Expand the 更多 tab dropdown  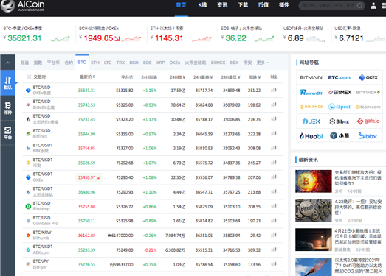pyautogui.click(x=262, y=63)
